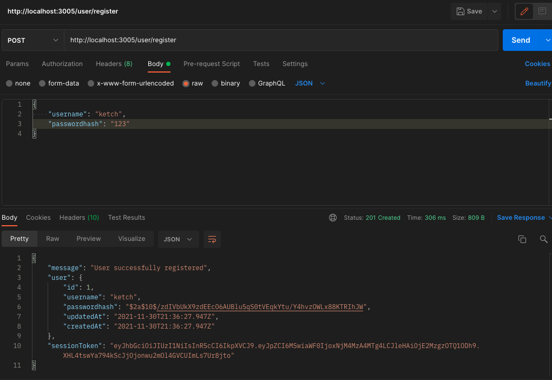Switch to the Raw response view

click(52, 239)
